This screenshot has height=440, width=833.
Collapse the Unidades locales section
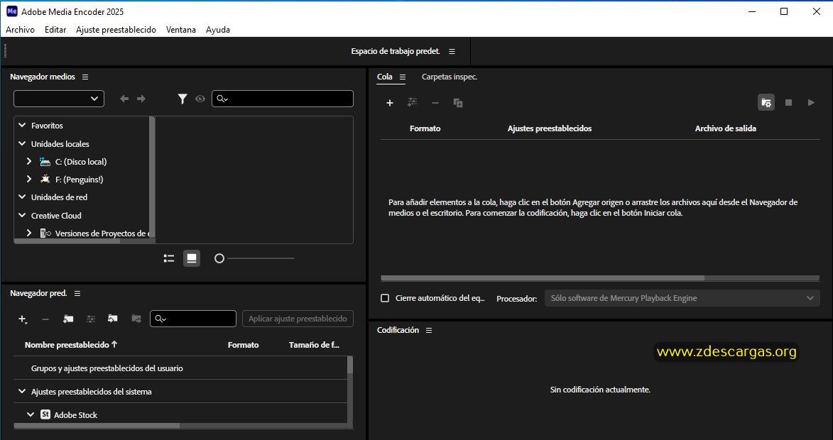[22, 143]
